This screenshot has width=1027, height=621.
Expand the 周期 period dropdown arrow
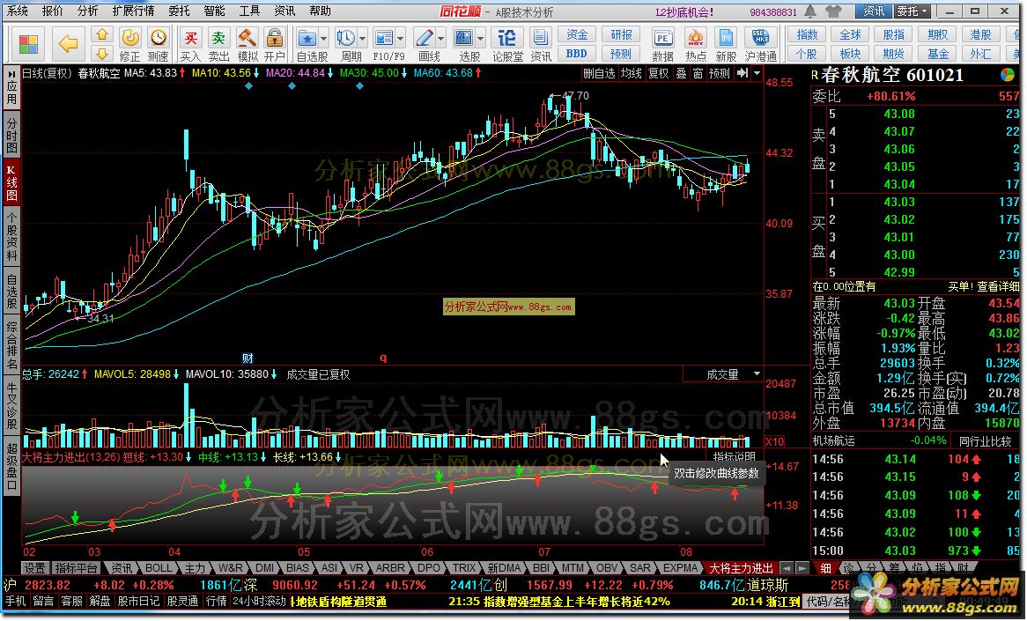pos(361,39)
